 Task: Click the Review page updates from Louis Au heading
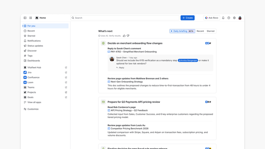[127, 125]
